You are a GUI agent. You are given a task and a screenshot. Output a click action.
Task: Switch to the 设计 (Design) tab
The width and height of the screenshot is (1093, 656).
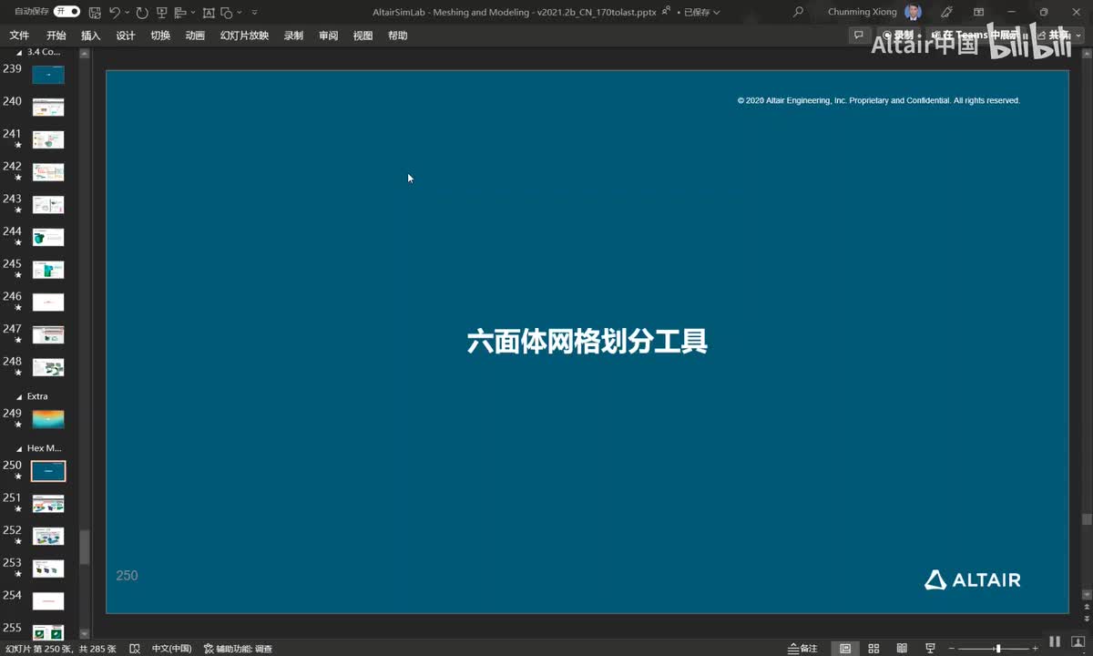[x=126, y=36]
